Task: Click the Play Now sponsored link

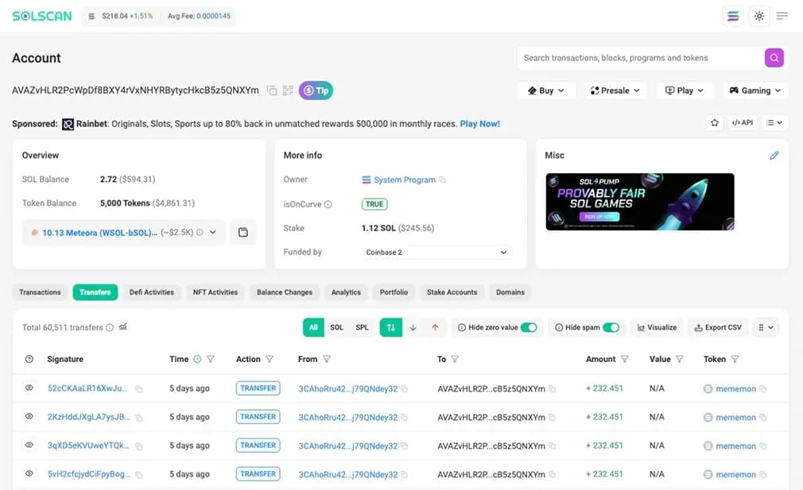Action: (x=479, y=123)
